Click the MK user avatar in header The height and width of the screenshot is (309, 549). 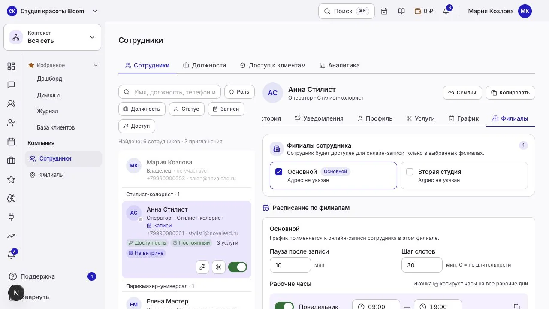pyautogui.click(x=525, y=11)
